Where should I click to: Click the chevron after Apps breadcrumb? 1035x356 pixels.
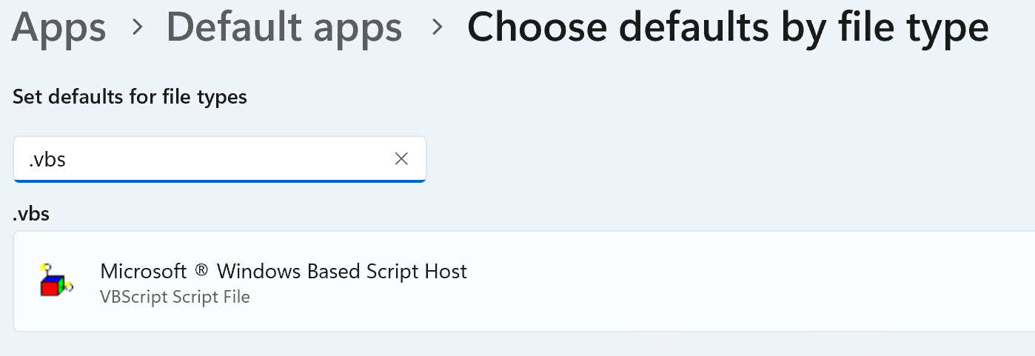[136, 27]
